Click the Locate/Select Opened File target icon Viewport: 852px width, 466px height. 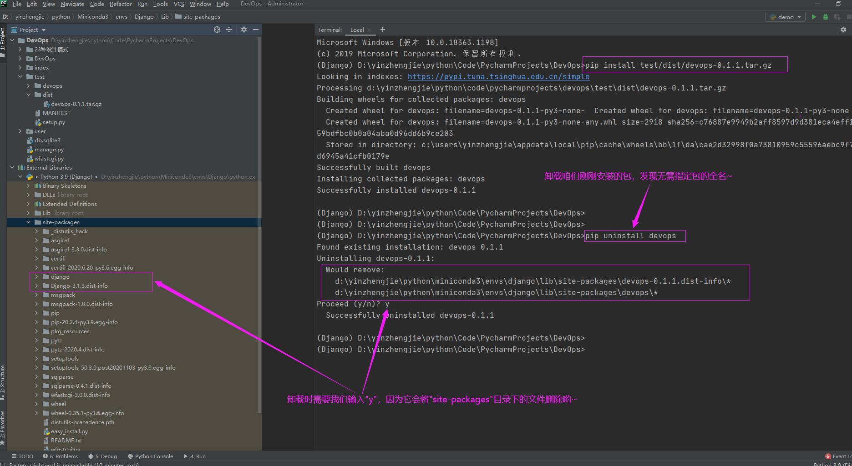click(x=217, y=30)
